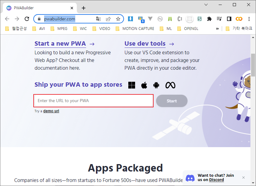
Task: Go forward to the next page
Action: pos(17,19)
